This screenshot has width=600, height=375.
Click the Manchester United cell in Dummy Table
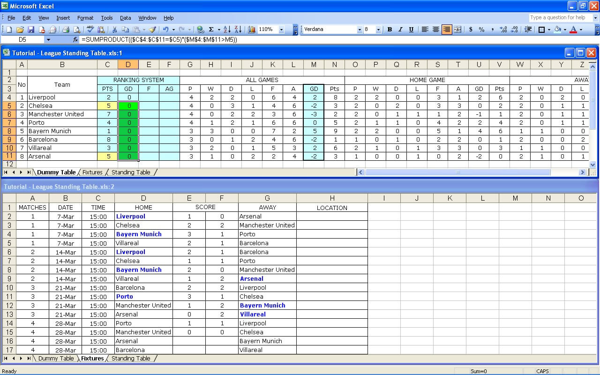[62, 114]
